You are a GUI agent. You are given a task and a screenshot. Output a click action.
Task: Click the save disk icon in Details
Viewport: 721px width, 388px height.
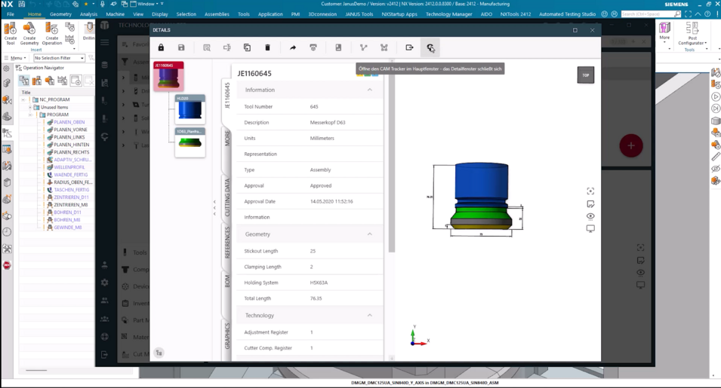coord(181,47)
